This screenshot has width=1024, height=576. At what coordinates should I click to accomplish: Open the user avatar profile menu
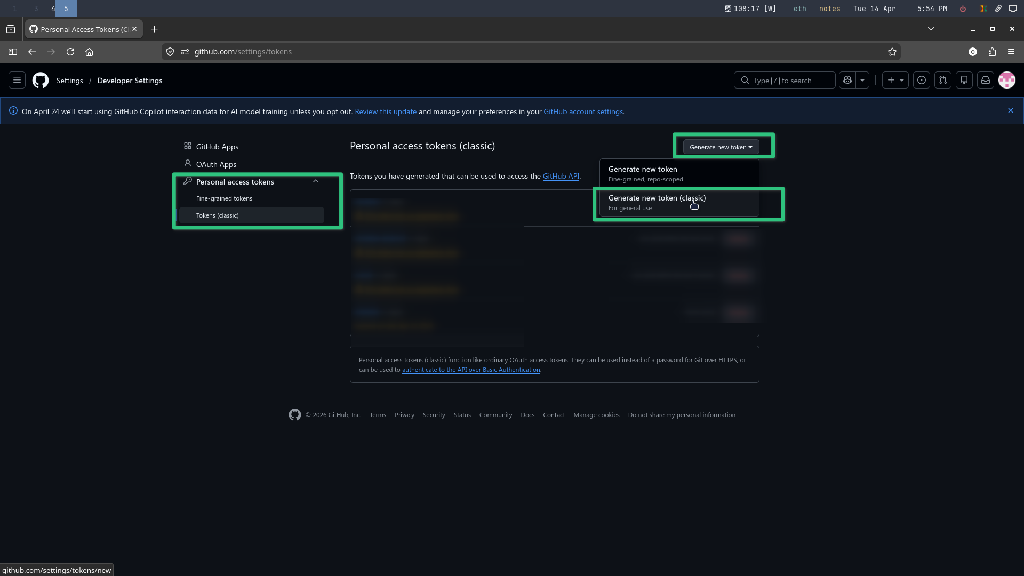click(x=1007, y=80)
